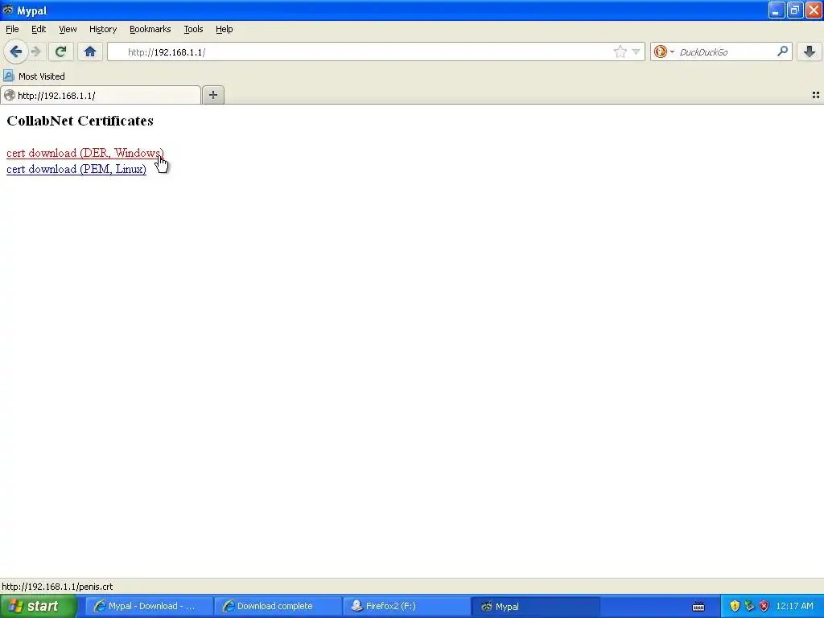Open the Downloads arrow button

(x=810, y=51)
